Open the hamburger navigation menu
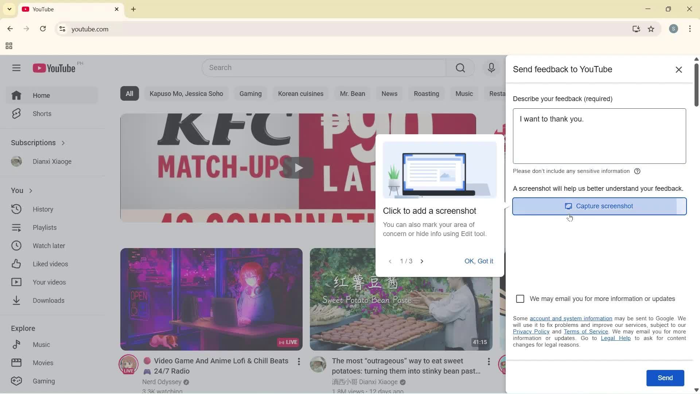The image size is (700, 394). [x=16, y=67]
